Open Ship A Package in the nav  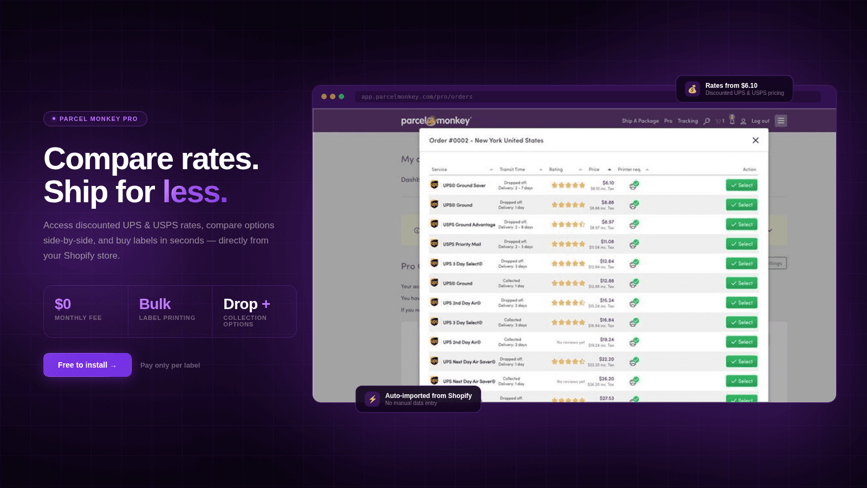[640, 121]
